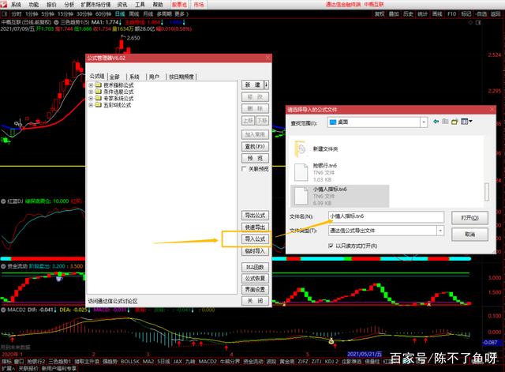
Task: Select the BOLLSK indicator tab at bottom
Action: (129, 362)
